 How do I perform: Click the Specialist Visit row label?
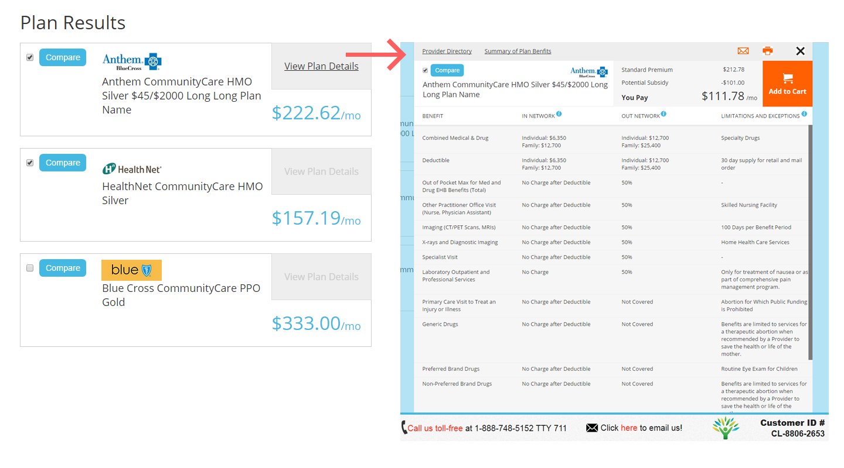[x=440, y=257]
